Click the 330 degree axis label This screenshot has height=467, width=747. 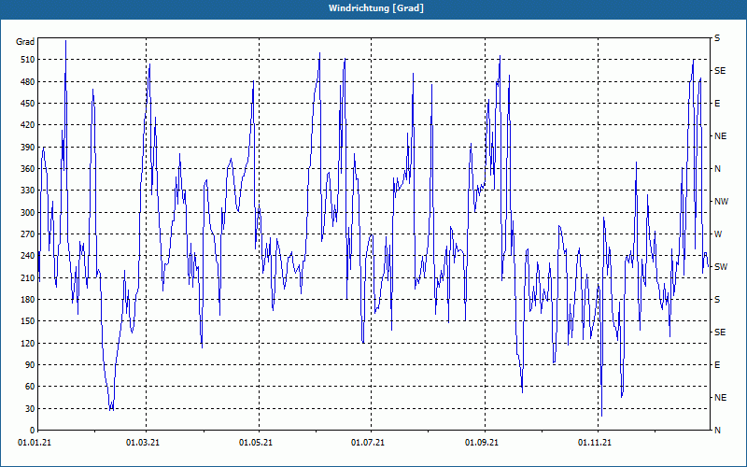coord(28,191)
